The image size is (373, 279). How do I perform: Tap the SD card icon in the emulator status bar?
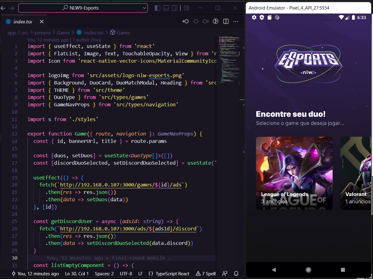point(270,18)
